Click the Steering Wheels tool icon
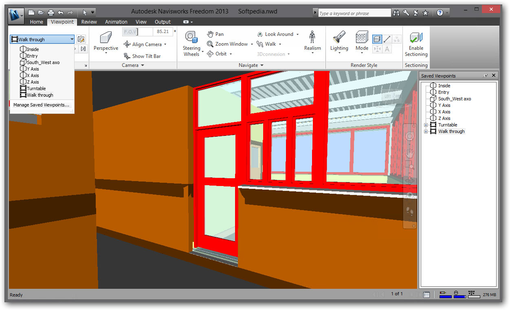Screen dimensions: 510x310 point(191,38)
